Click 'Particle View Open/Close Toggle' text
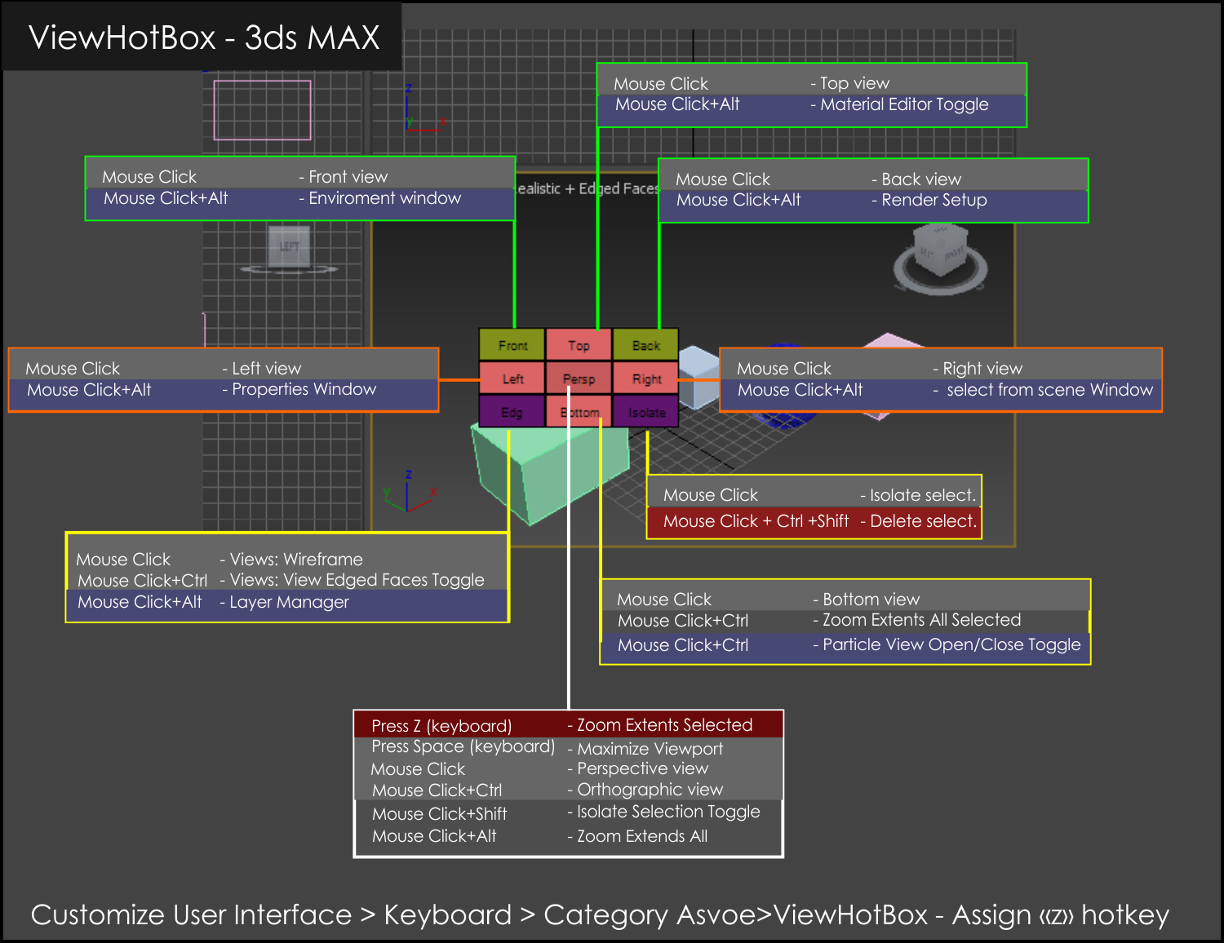 pos(951,644)
